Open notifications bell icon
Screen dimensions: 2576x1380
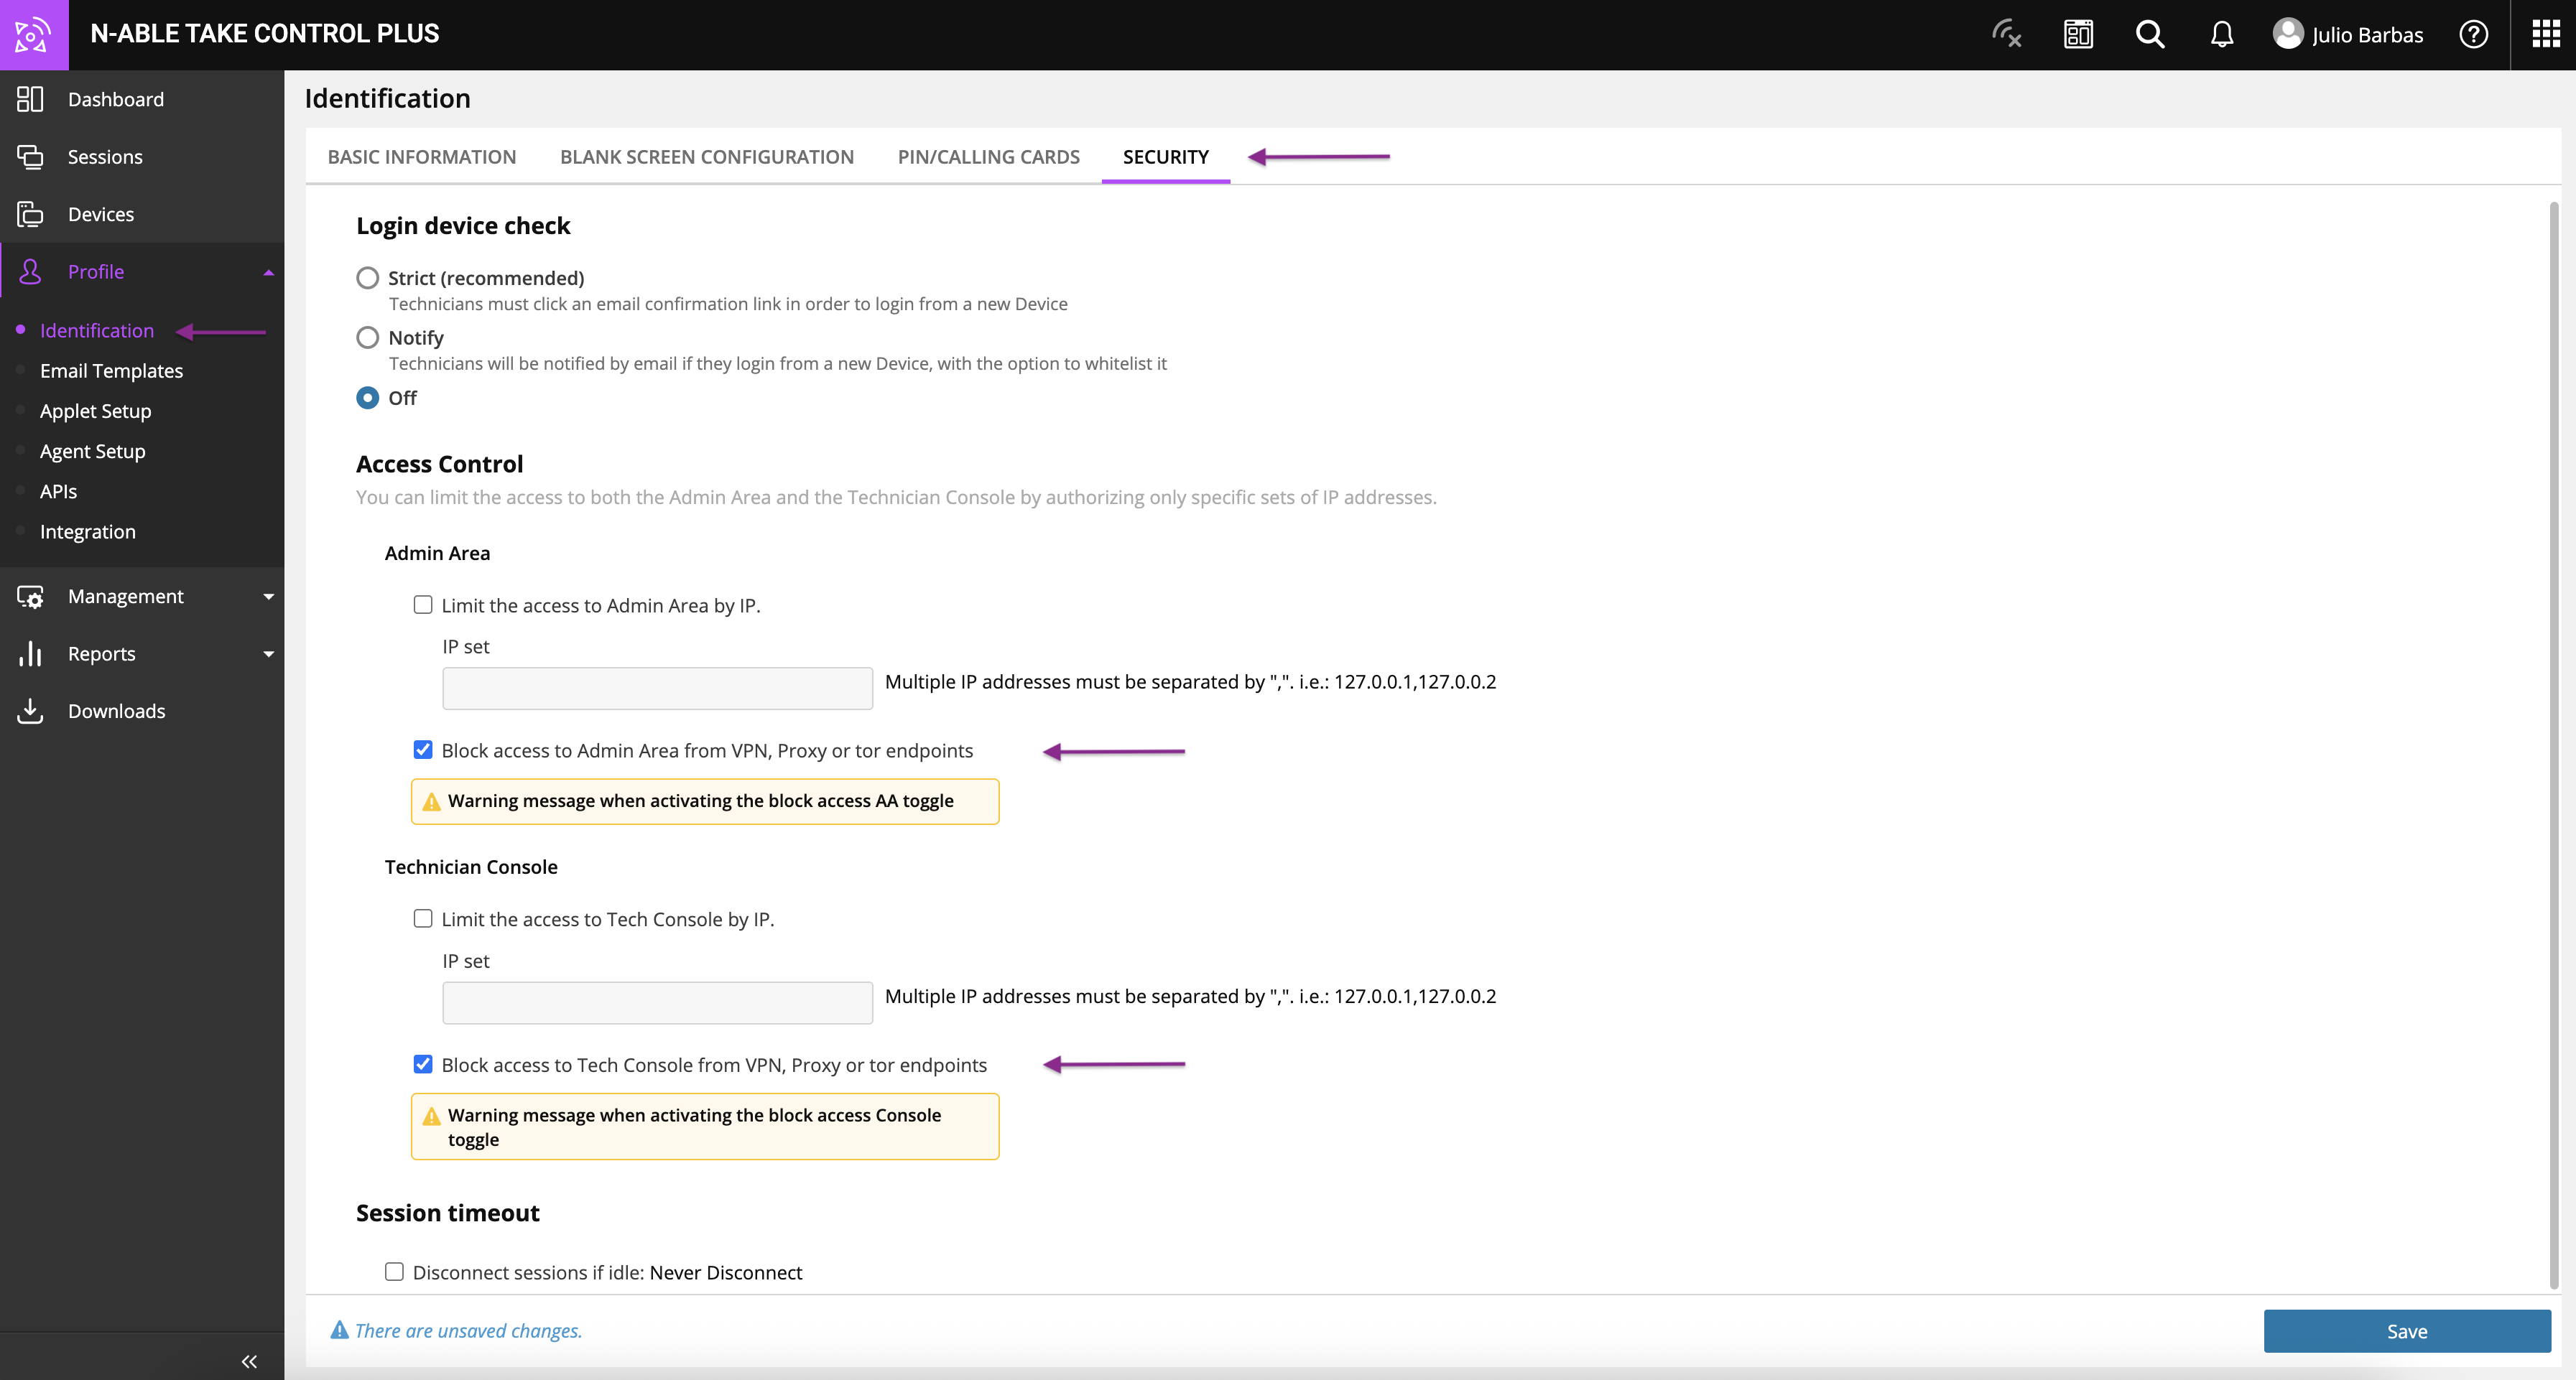point(2221,34)
